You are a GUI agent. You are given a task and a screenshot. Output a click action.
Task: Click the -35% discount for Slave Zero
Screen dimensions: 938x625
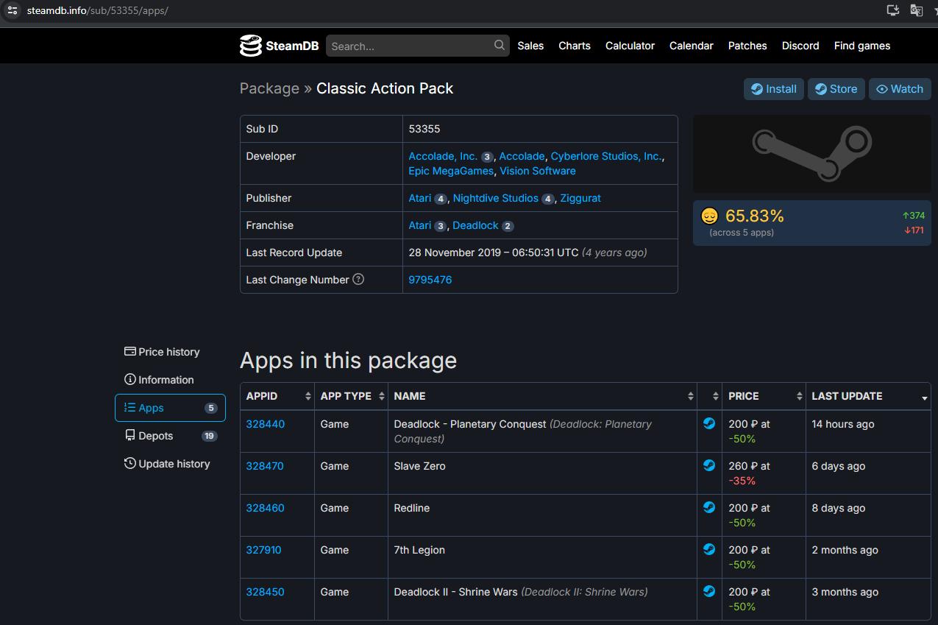coord(742,481)
